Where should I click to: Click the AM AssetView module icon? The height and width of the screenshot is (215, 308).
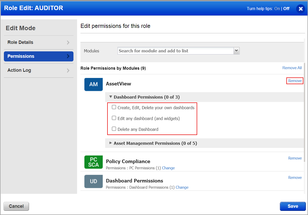point(94,84)
